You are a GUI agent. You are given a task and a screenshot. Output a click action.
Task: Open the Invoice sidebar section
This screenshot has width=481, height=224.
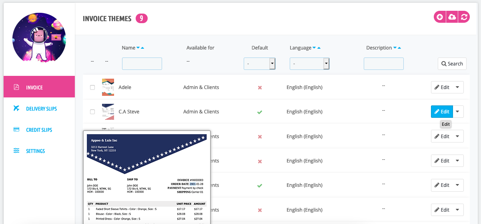tap(39, 87)
